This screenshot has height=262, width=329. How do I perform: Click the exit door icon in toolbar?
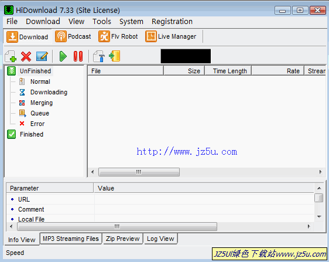coord(115,56)
